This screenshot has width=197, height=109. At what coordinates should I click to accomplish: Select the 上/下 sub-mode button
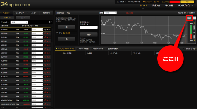(x=23, y=18)
